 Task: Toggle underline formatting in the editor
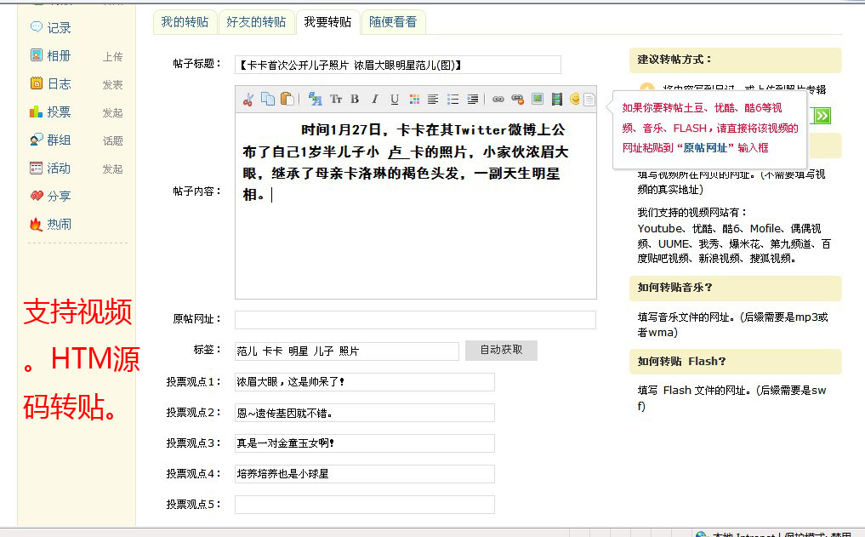tap(395, 100)
